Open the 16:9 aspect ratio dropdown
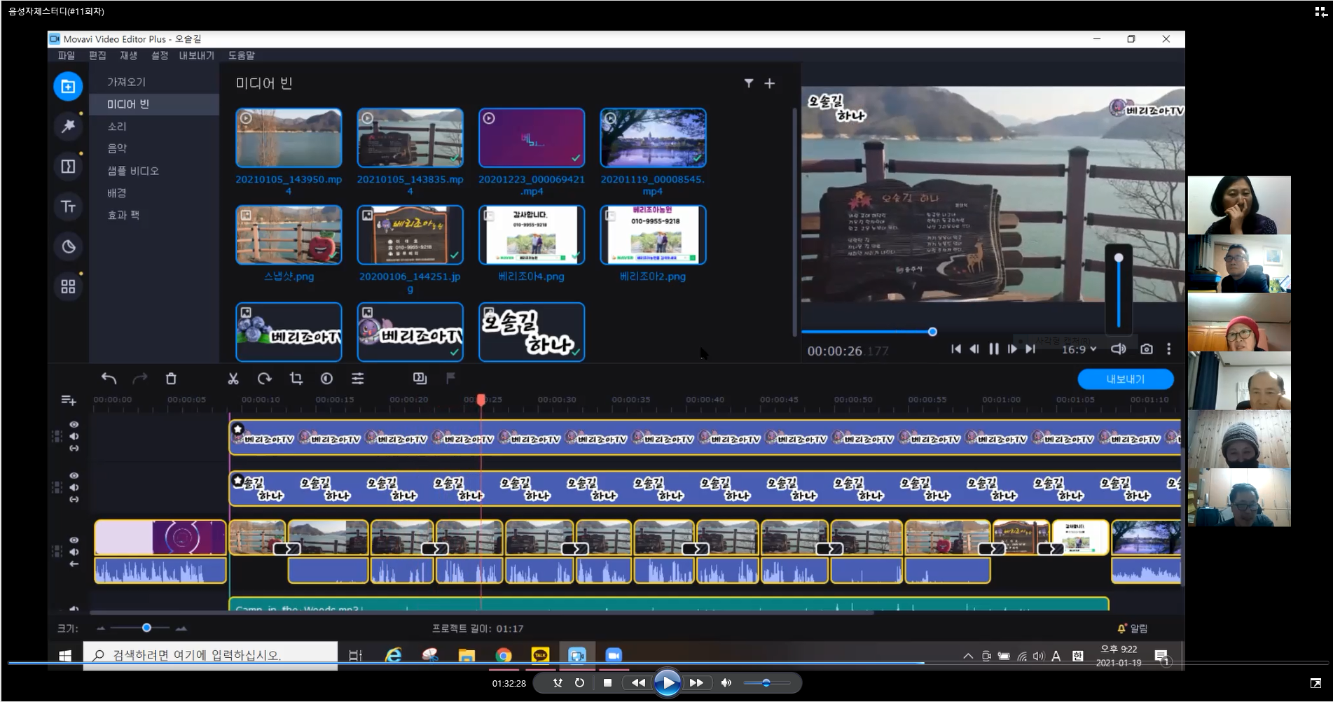Image resolution: width=1333 pixels, height=702 pixels. click(1079, 349)
